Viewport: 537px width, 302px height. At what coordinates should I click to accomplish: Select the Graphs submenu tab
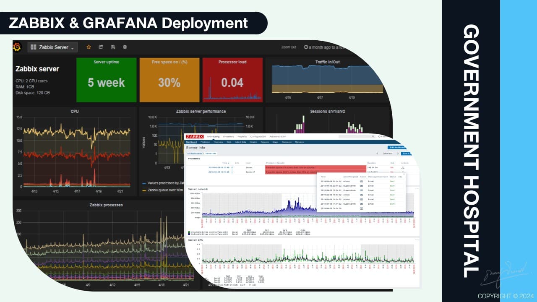point(253,142)
